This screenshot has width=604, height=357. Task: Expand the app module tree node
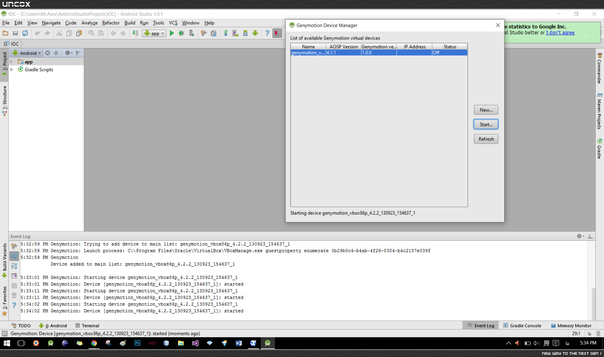click(x=12, y=62)
